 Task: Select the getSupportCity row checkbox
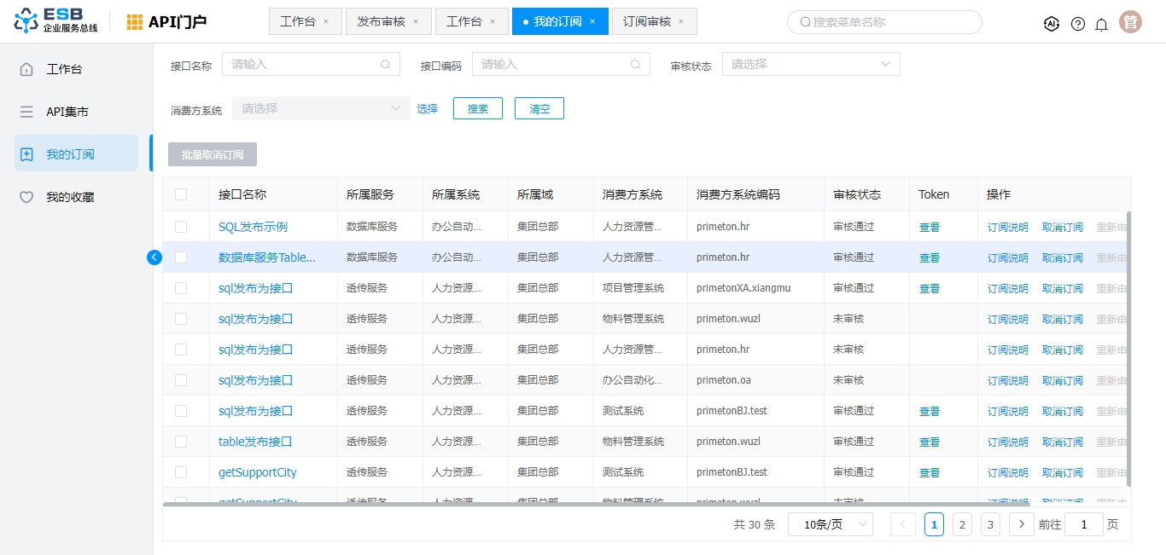(x=181, y=472)
